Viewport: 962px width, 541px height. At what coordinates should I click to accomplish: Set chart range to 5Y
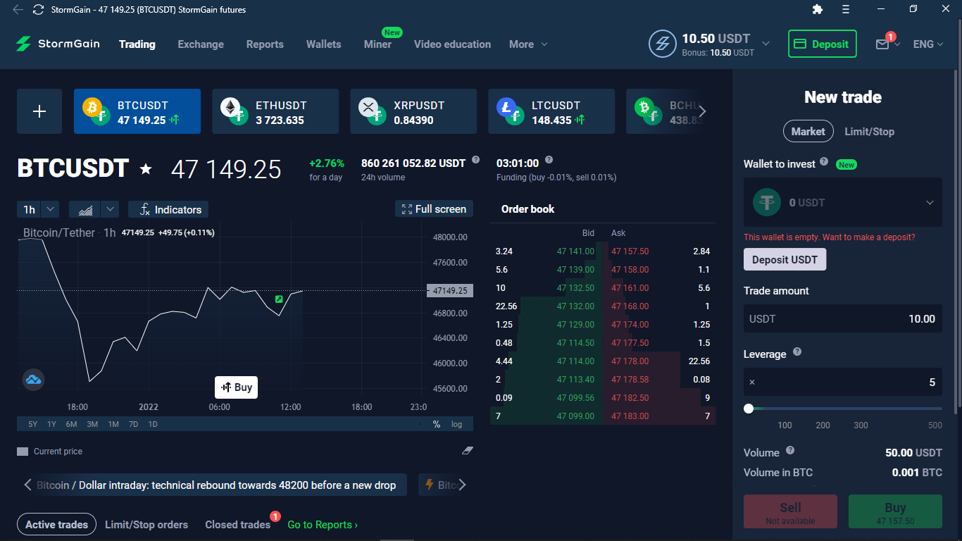pos(32,424)
